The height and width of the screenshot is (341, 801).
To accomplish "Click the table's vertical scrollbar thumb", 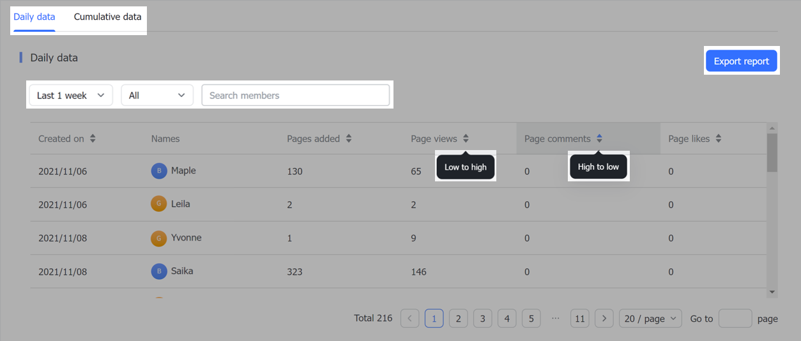I will point(772,152).
